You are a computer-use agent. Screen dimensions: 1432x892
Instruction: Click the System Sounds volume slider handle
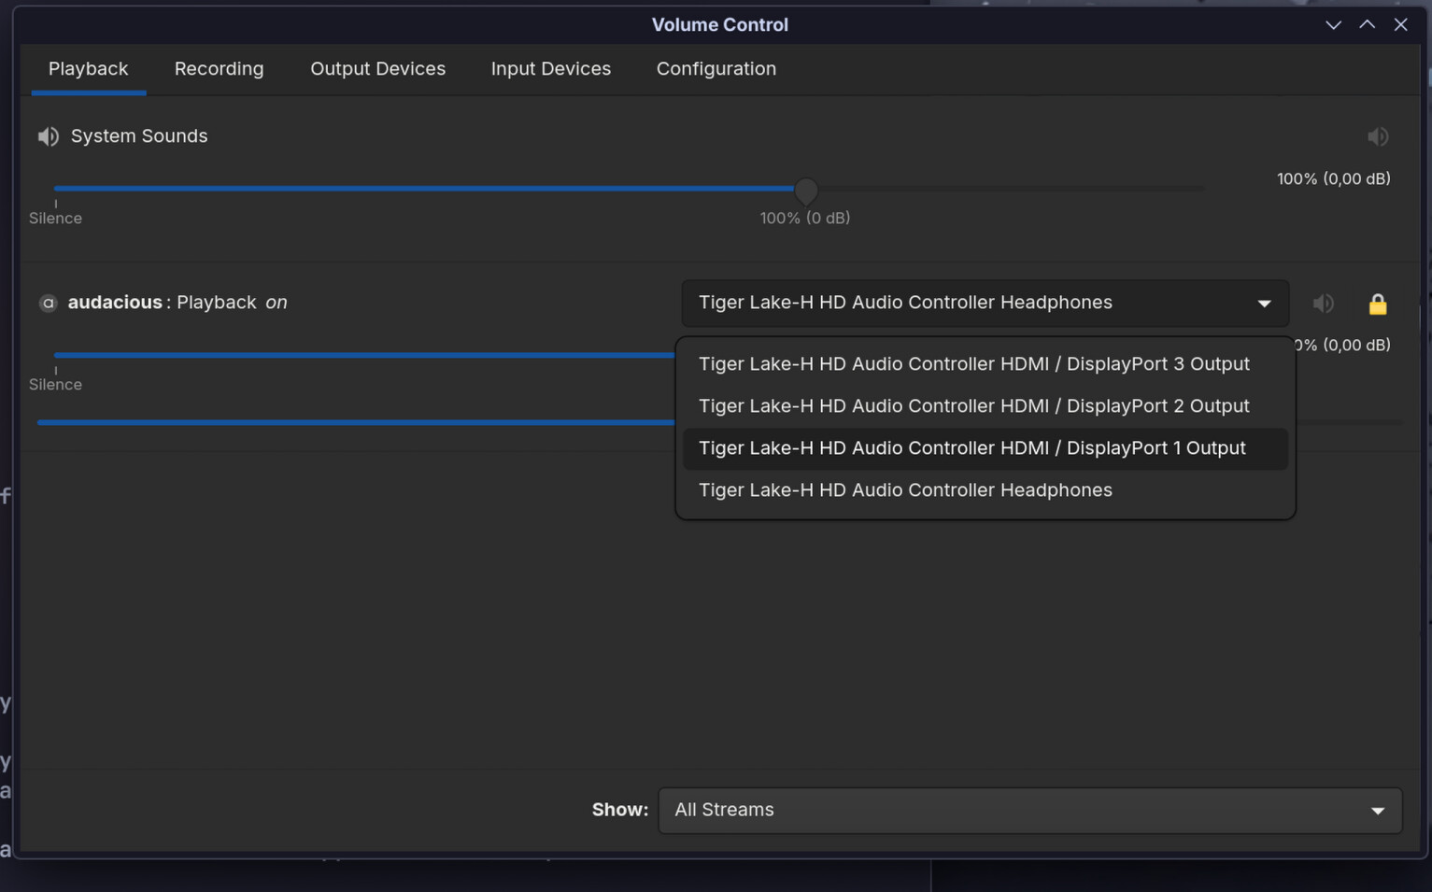pos(806,191)
